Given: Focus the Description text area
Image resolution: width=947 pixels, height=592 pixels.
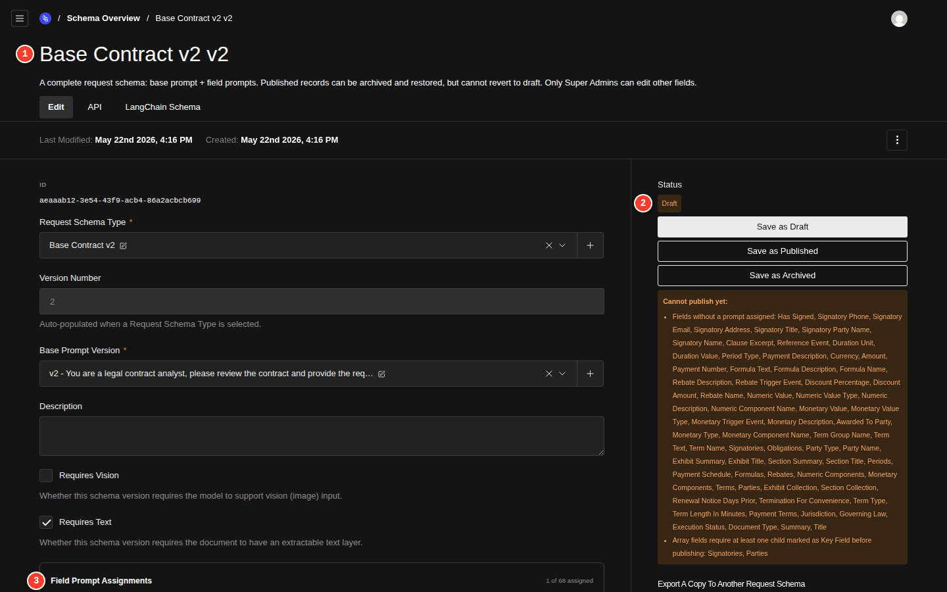Looking at the screenshot, I should [x=322, y=436].
